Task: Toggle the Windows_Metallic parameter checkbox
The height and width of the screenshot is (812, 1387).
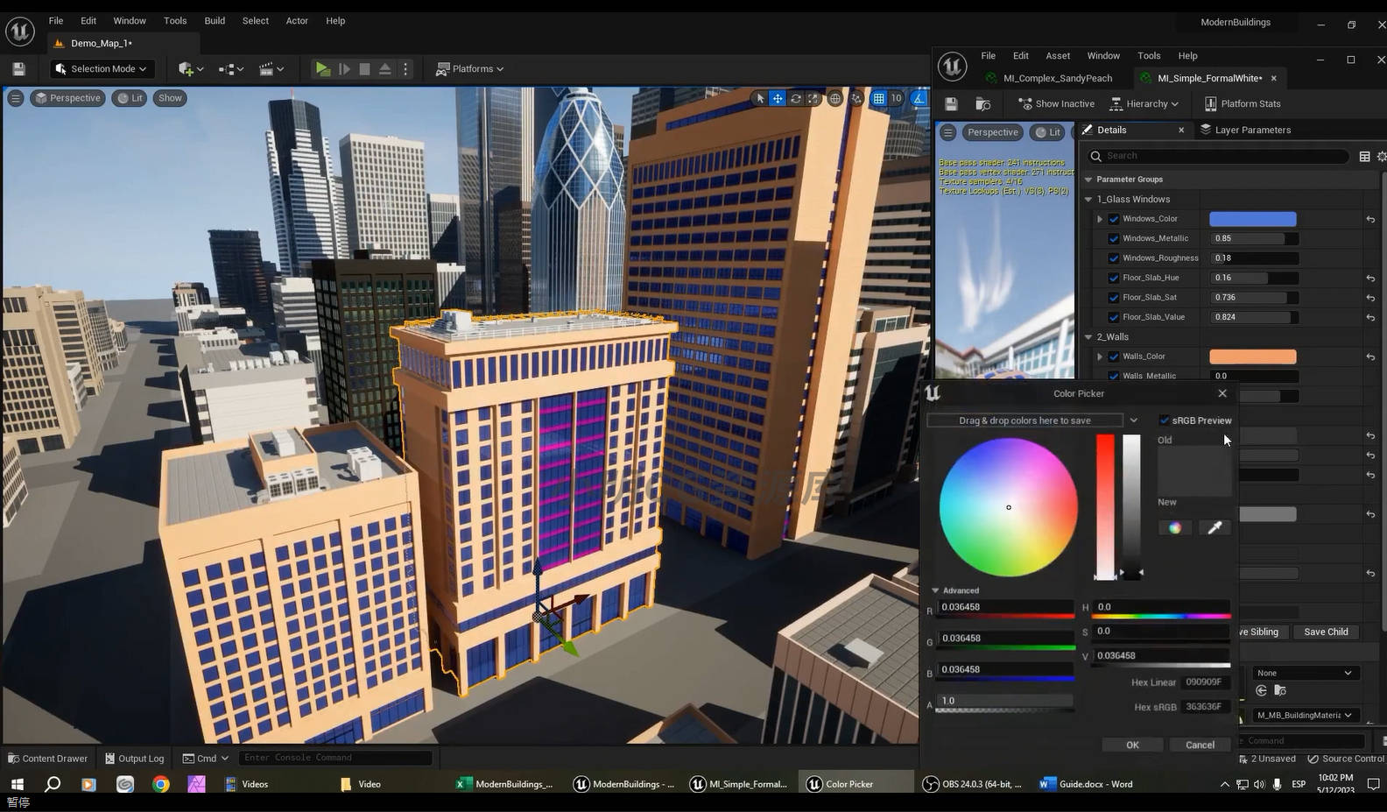Action: [x=1114, y=238]
